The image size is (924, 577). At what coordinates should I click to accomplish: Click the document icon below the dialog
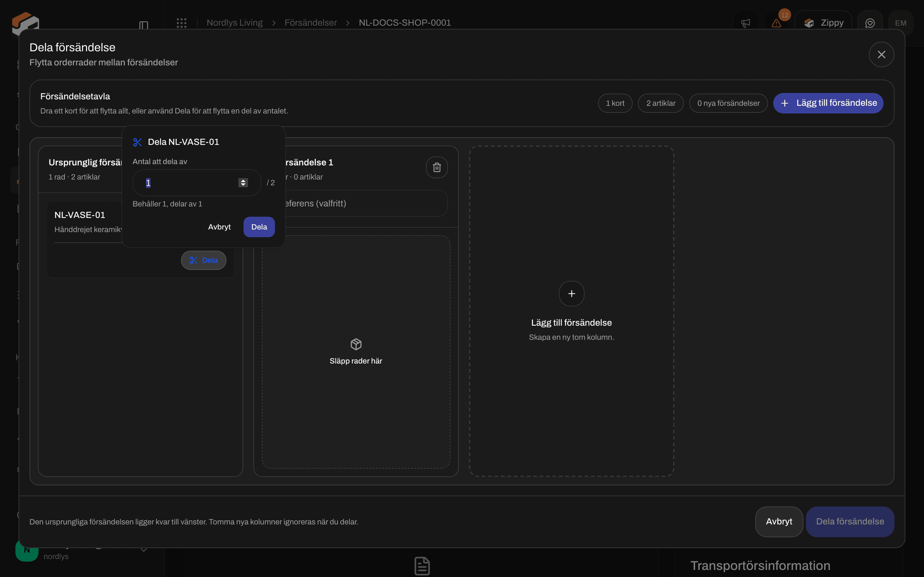(x=422, y=565)
